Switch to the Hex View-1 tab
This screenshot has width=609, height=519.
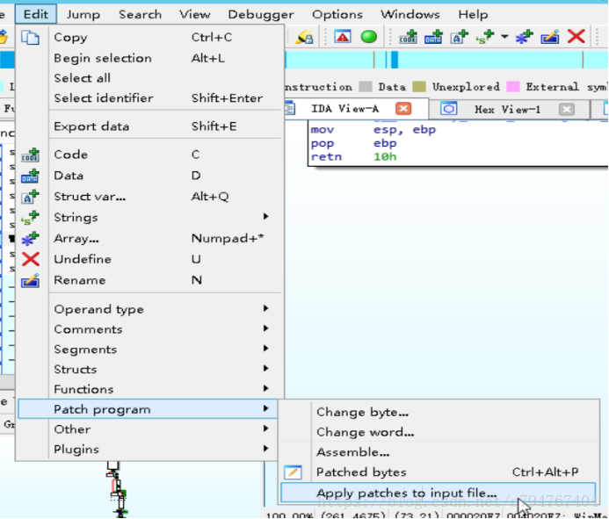tap(507, 109)
